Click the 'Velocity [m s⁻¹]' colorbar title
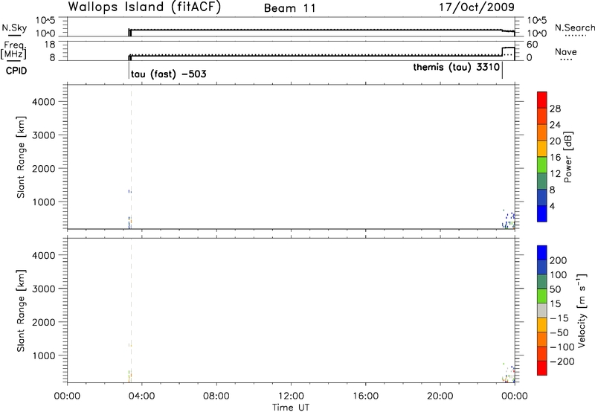Screen dimensions: 595x412 click(x=582, y=310)
